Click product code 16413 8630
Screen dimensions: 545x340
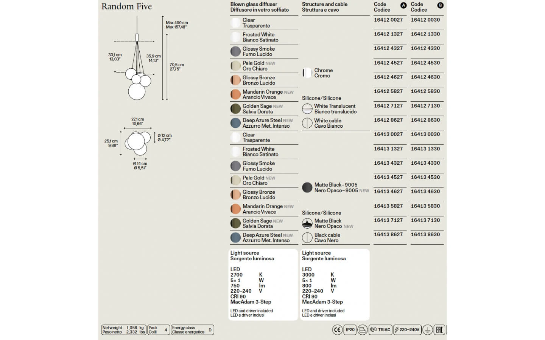pyautogui.click(x=425, y=234)
